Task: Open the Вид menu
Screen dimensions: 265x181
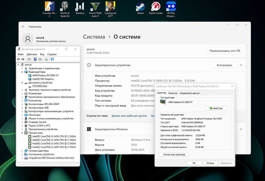Action: pos(42,54)
